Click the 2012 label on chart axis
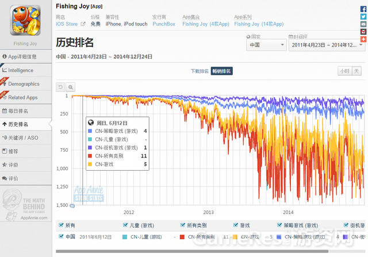 pos(129,212)
